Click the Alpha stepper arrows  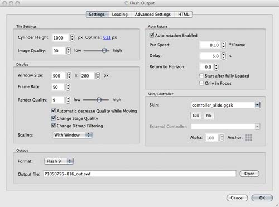pos(222,138)
